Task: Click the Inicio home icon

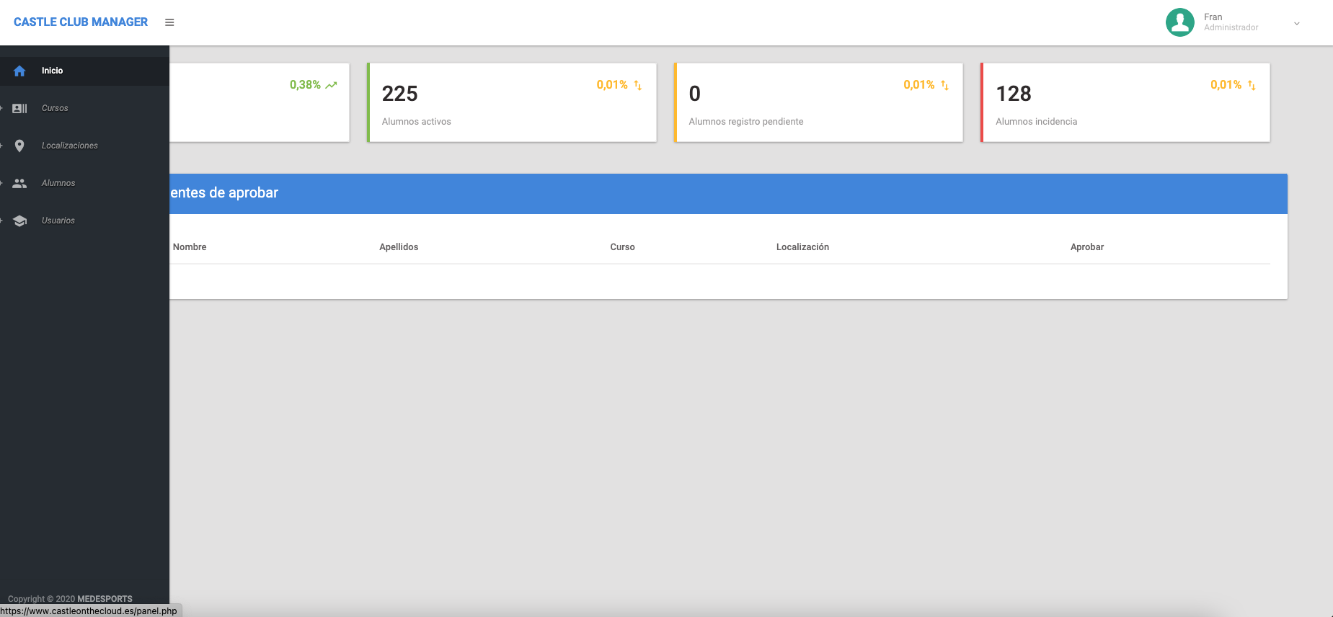Action: 19,71
